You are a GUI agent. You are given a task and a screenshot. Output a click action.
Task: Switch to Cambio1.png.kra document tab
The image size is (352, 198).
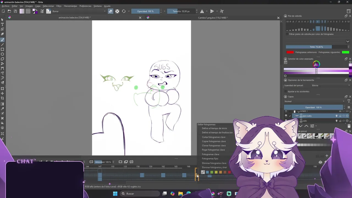coord(213,18)
